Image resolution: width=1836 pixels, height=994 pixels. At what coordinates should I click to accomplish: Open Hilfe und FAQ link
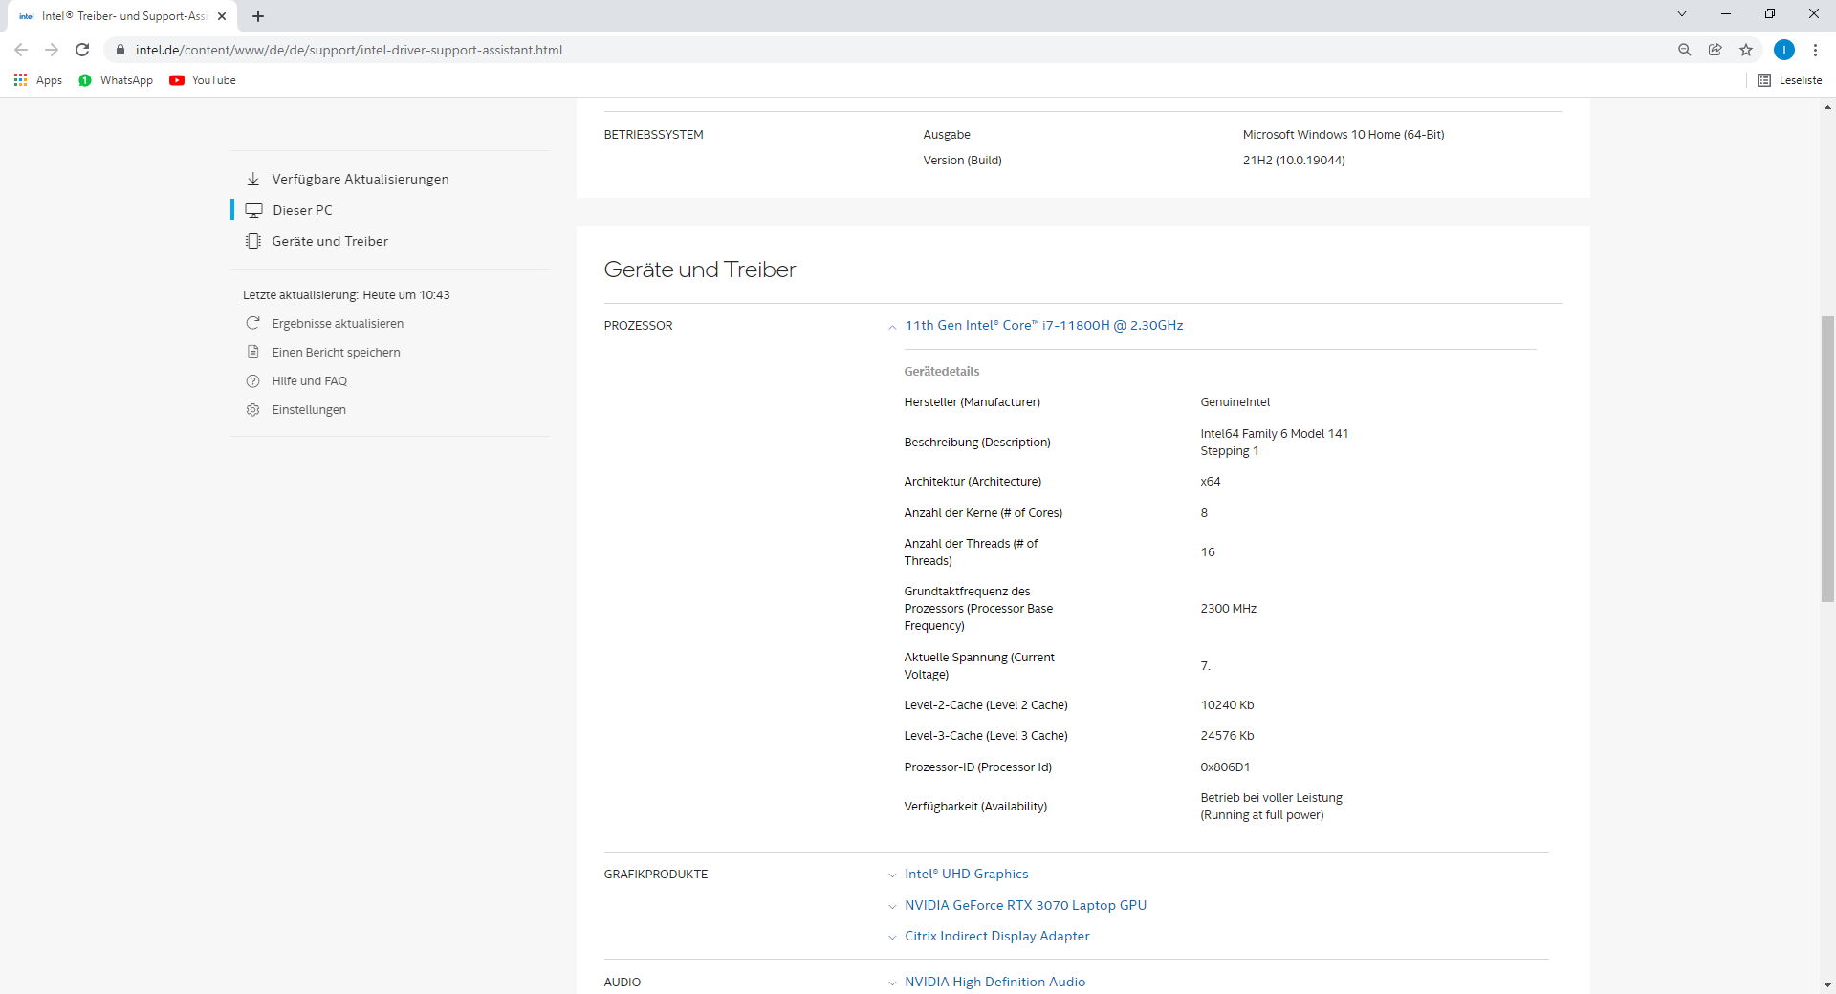pos(310,381)
